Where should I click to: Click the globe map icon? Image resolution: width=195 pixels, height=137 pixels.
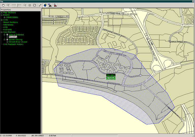click(x=45, y=5)
